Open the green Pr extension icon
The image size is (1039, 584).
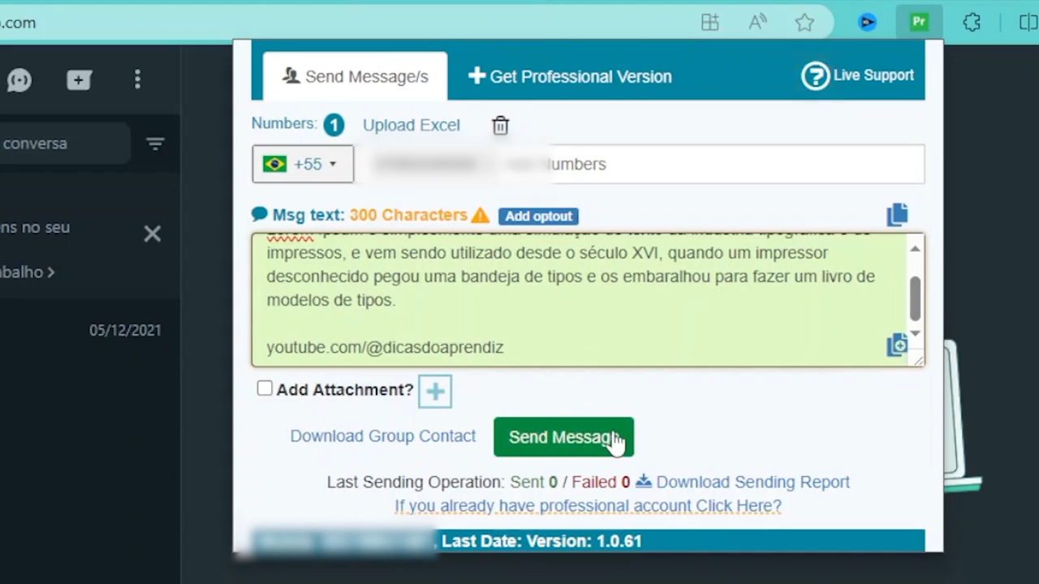[919, 23]
